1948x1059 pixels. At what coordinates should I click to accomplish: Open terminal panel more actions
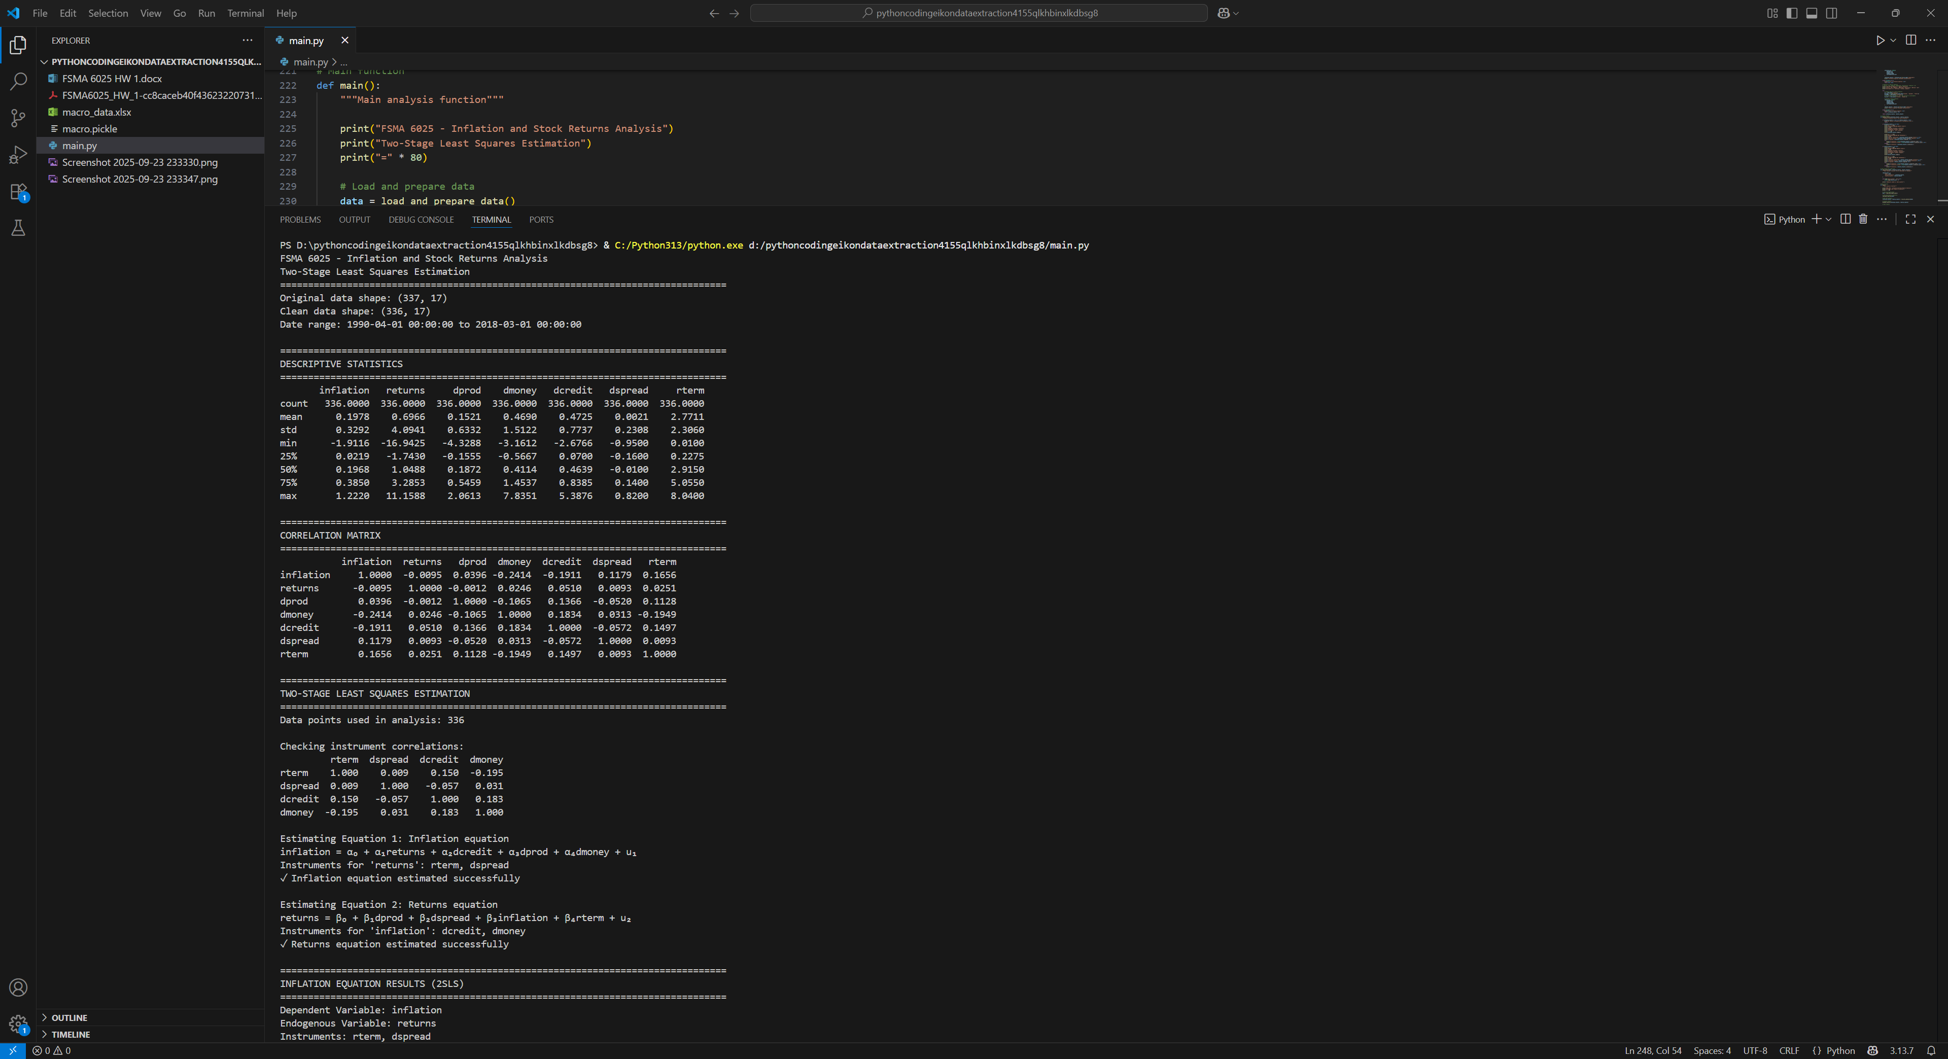click(1882, 219)
